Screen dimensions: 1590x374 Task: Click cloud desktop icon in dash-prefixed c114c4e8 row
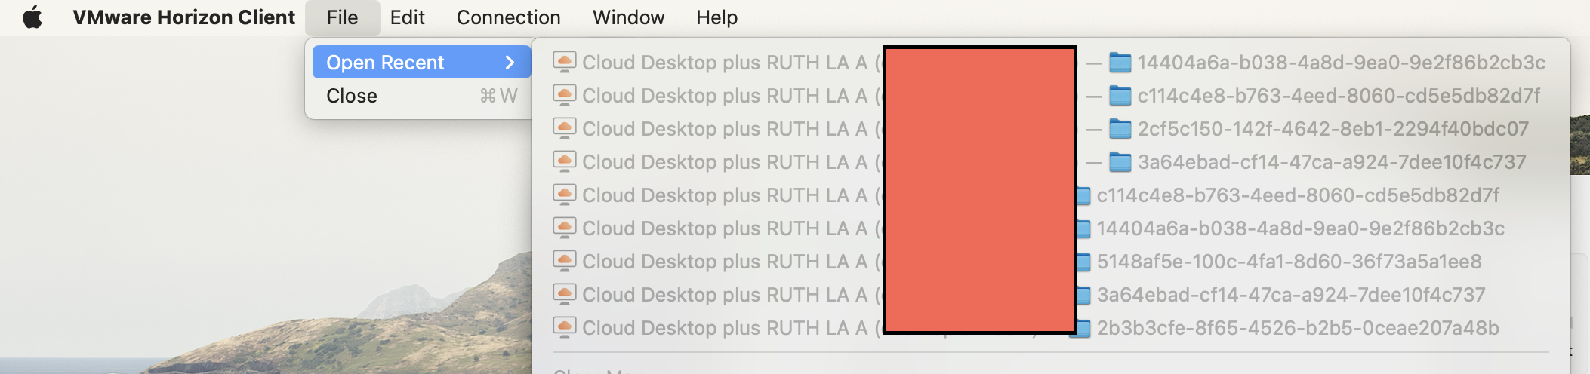[565, 95]
